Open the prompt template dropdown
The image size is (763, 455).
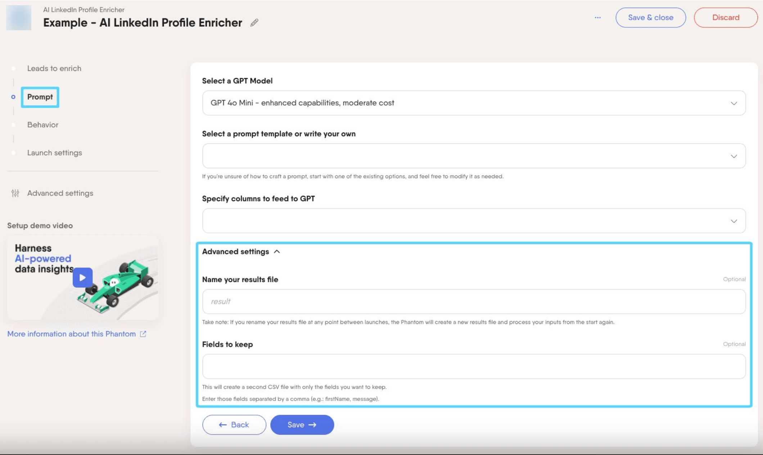(x=474, y=156)
